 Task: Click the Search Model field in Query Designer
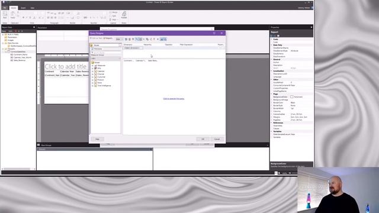point(105,53)
